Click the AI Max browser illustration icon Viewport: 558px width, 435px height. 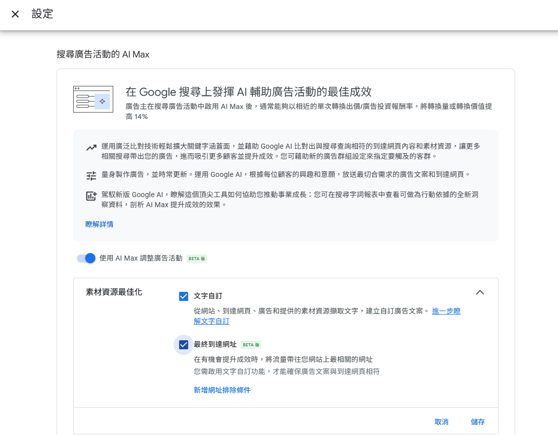(x=93, y=99)
